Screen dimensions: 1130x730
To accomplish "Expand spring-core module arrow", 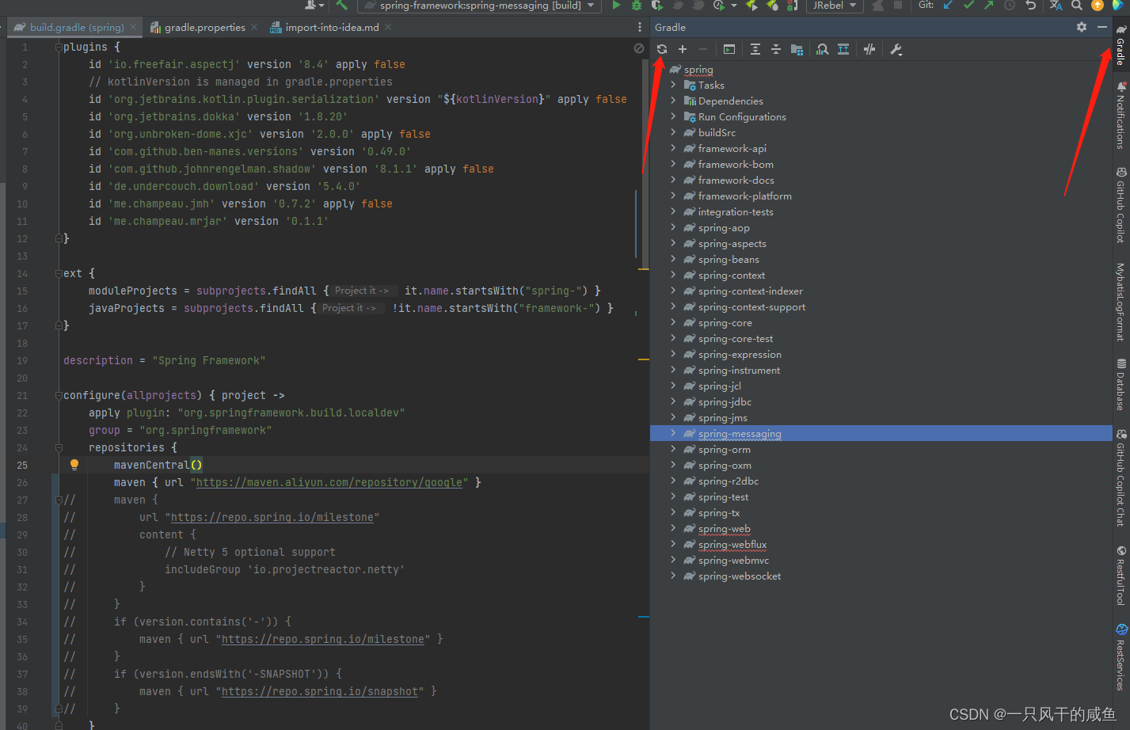I will (673, 322).
